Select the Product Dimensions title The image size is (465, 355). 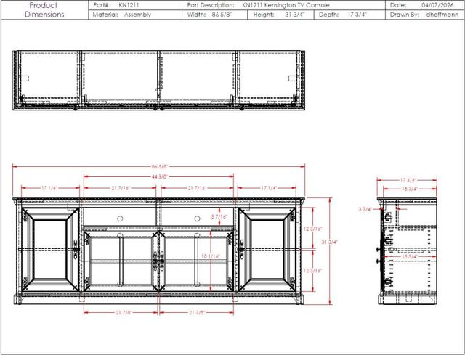44,9
